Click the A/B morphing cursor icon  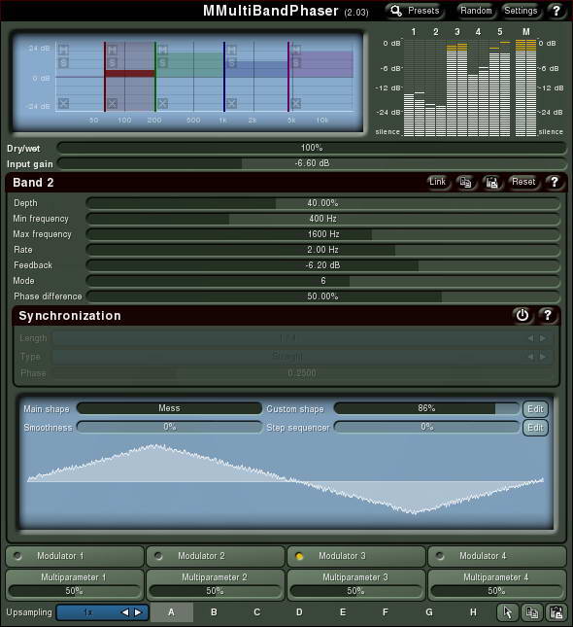pyautogui.click(x=508, y=612)
